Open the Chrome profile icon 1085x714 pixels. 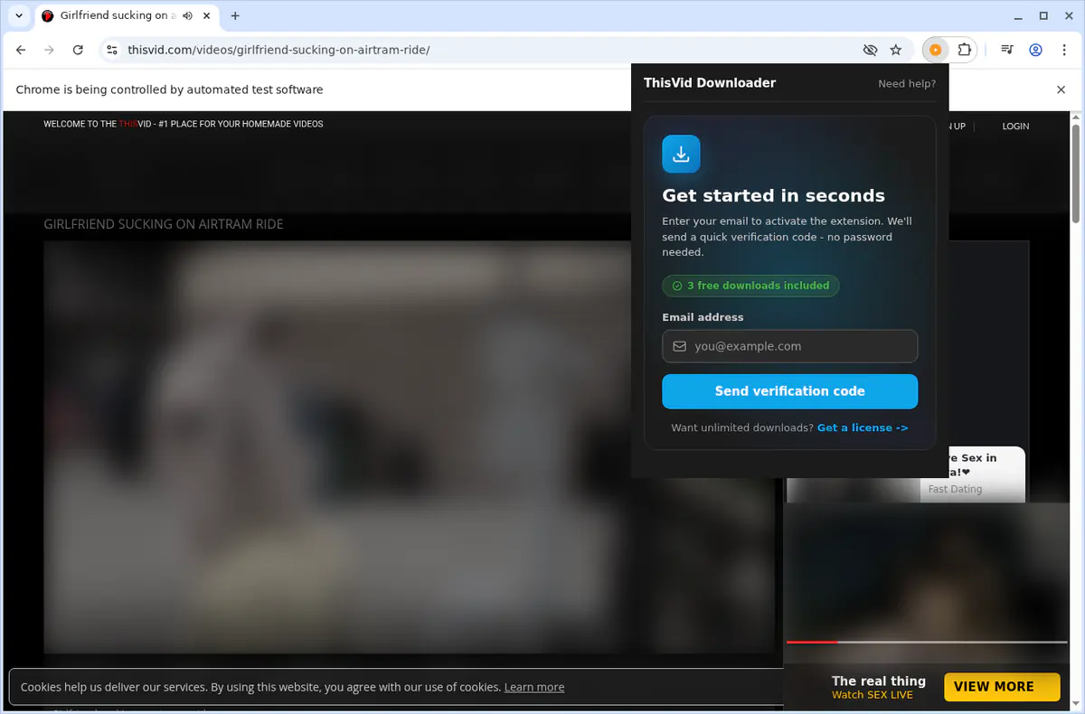[1036, 50]
